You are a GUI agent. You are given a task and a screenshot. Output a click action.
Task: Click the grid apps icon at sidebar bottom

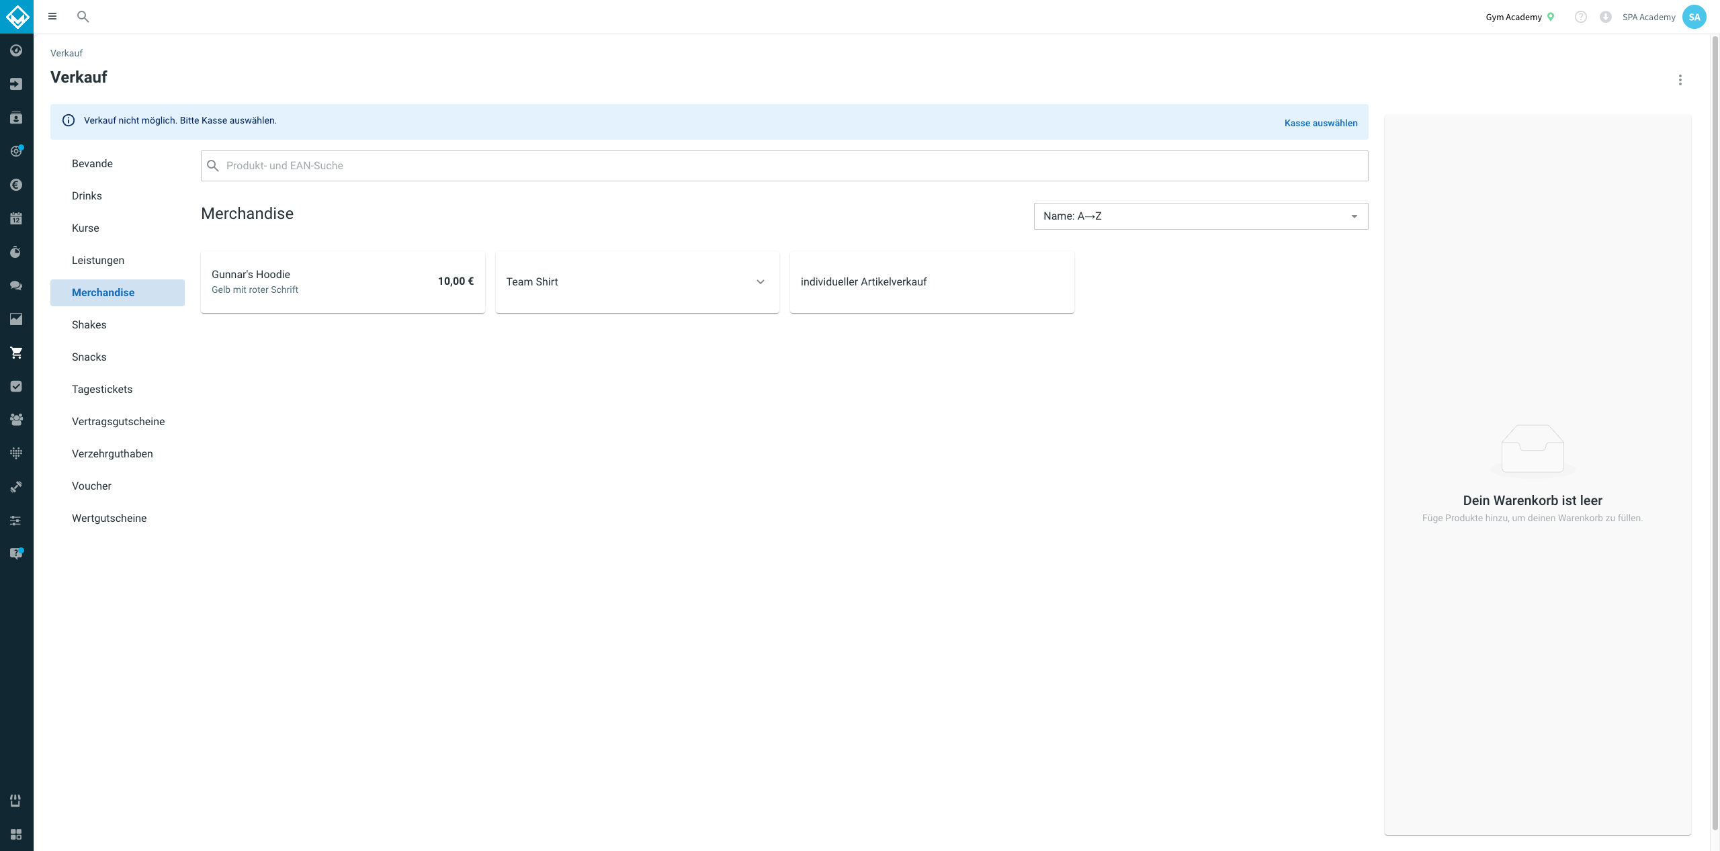point(16,834)
